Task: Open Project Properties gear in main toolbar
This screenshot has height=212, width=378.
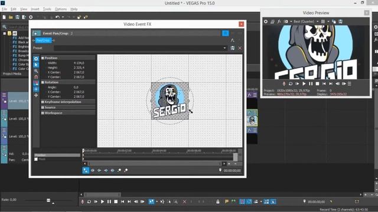Action: pyautogui.click(x=31, y=17)
